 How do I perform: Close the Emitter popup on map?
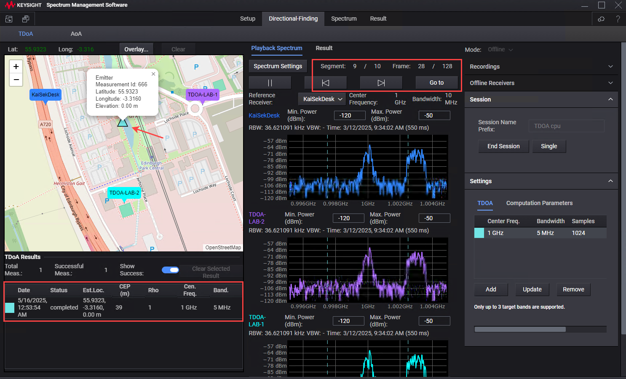(153, 74)
